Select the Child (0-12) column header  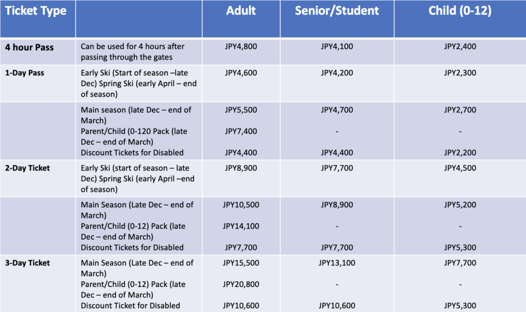[x=460, y=11]
